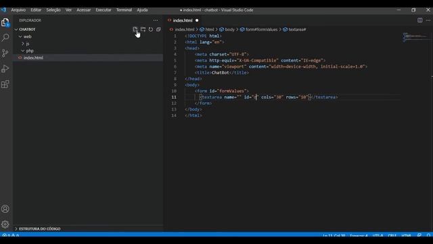Open the feedback icon in status bar
This screenshot has height=244, width=433.
[419, 235]
